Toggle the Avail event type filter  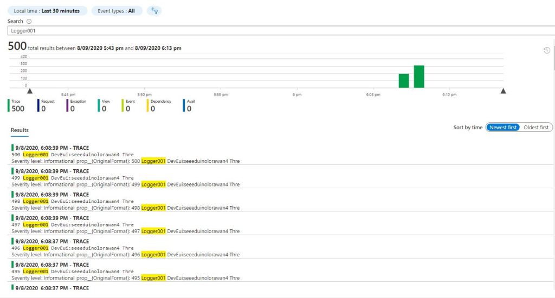(x=189, y=105)
